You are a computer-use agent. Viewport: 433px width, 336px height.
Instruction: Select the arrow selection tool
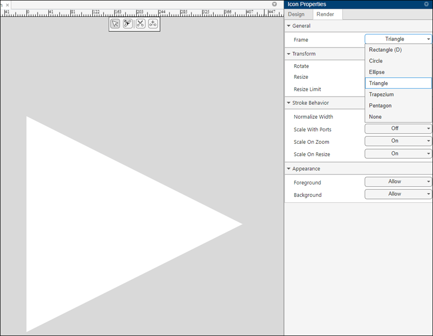(115, 24)
